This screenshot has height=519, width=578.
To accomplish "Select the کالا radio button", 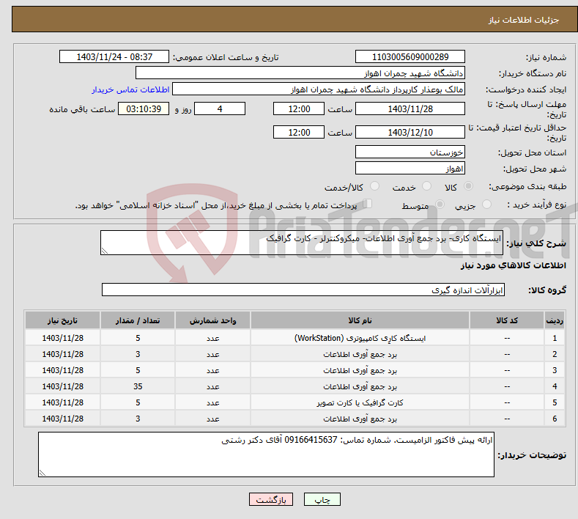I will click(468, 186).
